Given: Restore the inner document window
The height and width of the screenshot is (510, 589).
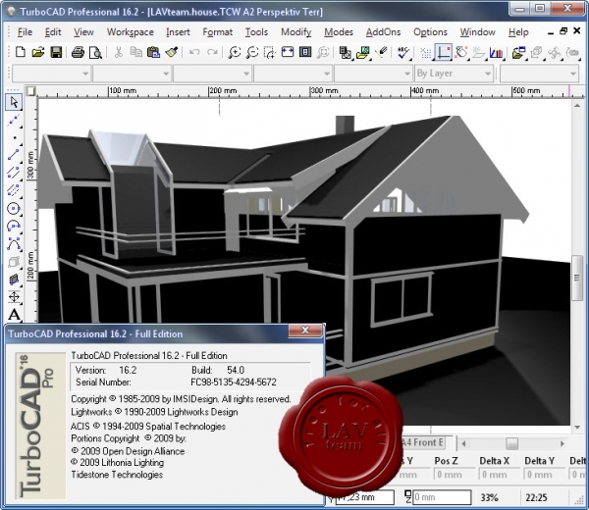Looking at the screenshot, I should [563, 31].
